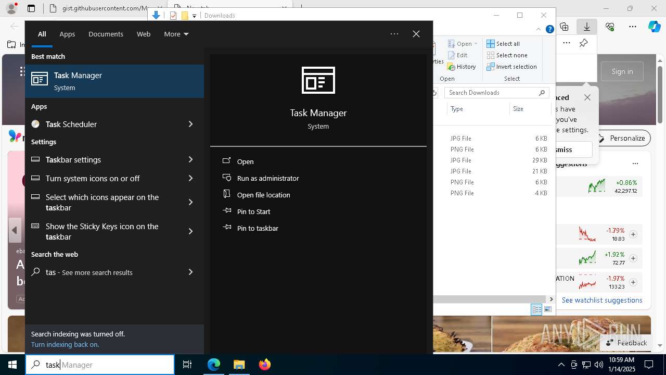Open the Open dropdown in Downloads ribbon
This screenshot has height=375, width=666.
[462, 44]
